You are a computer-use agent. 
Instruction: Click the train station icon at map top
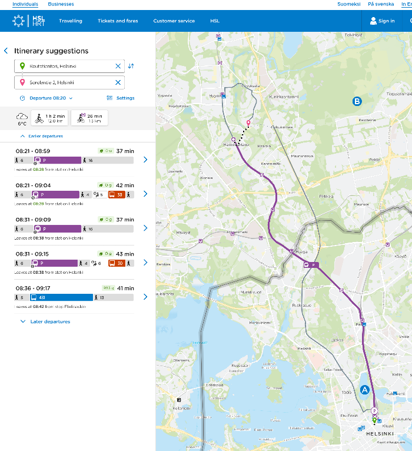click(219, 37)
